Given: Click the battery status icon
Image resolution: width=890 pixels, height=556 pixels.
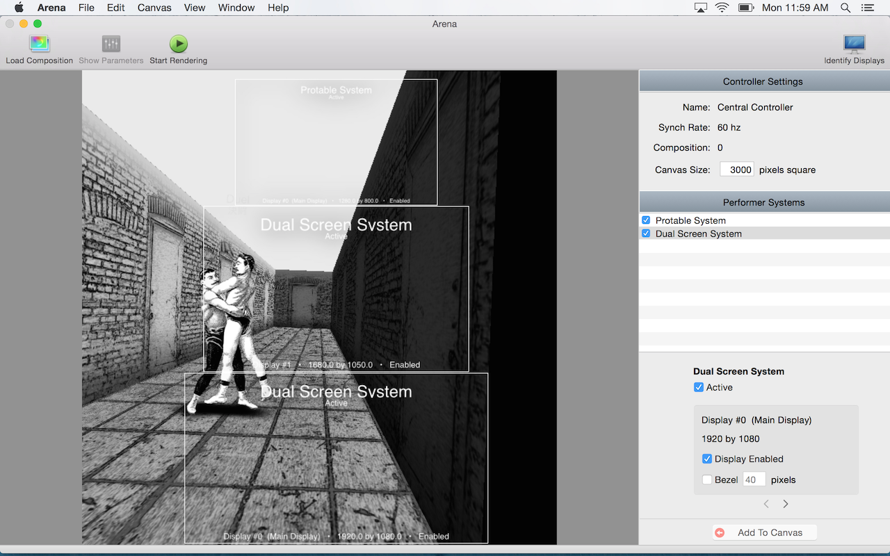Looking at the screenshot, I should tap(746, 8).
